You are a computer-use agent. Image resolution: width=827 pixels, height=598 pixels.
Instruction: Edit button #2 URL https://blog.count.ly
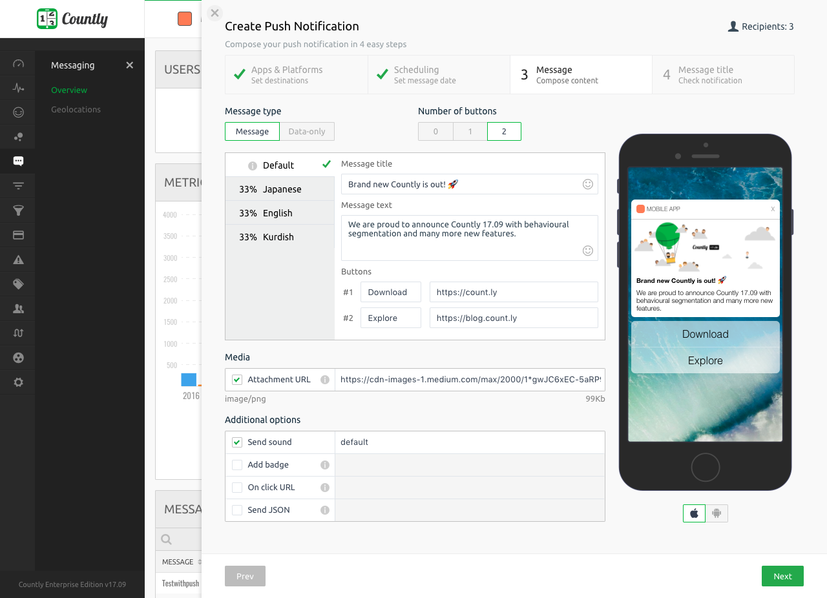514,318
